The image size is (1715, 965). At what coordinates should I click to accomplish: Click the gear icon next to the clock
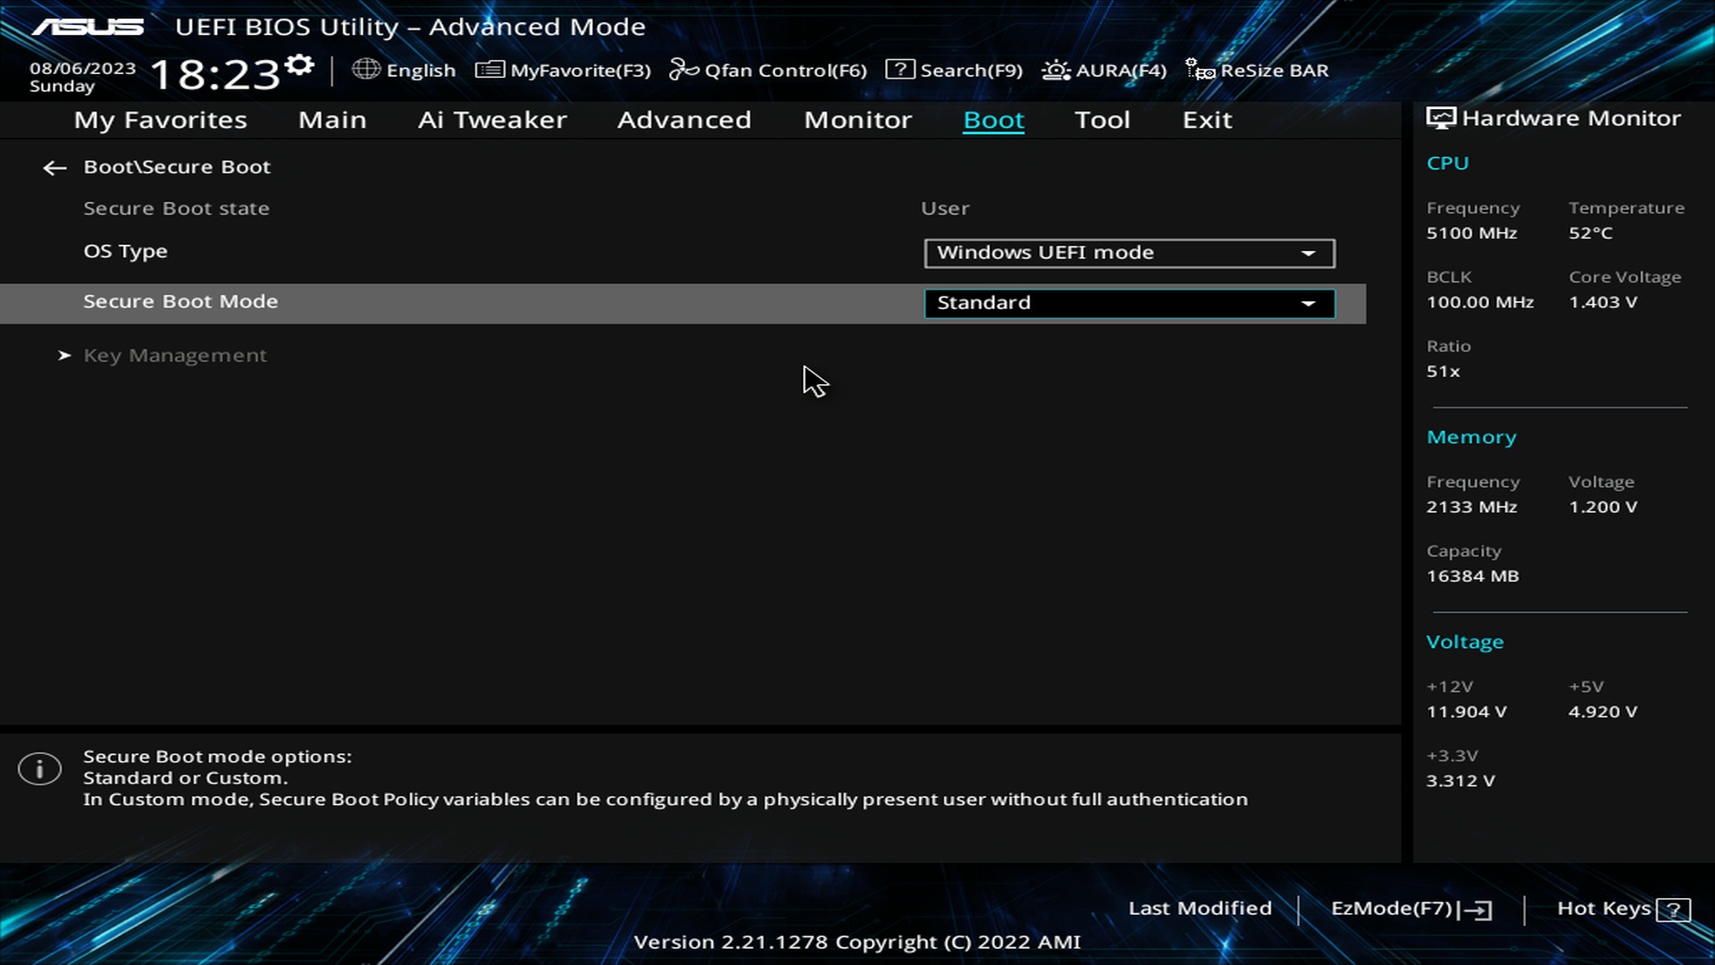[300, 65]
